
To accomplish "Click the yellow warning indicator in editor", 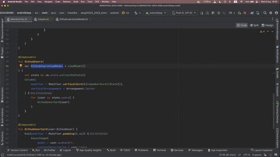I will pyautogui.click(x=262, y=31).
